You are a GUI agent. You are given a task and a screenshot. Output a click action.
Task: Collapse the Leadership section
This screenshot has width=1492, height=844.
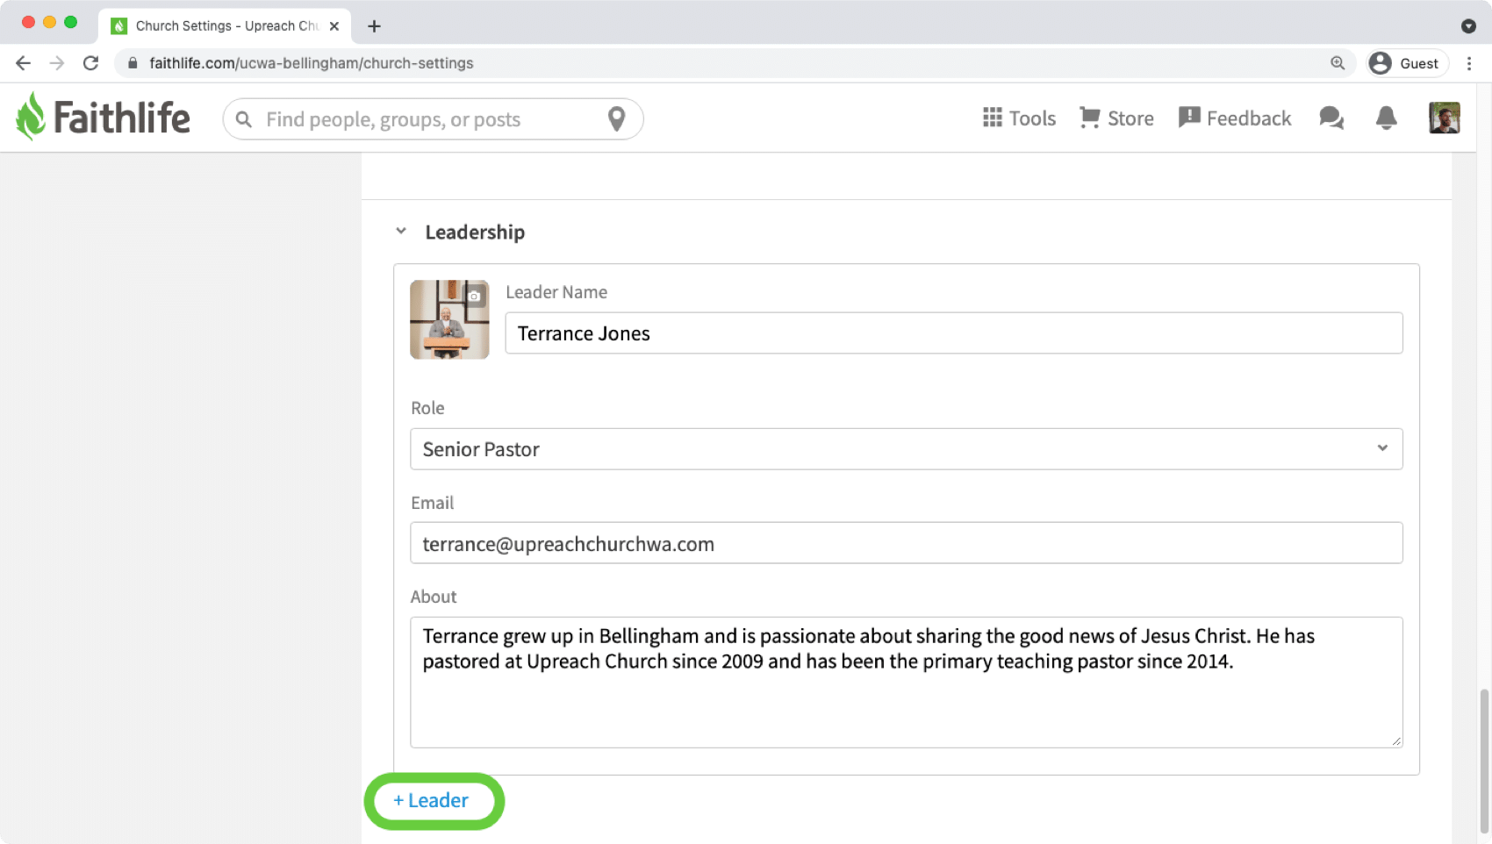click(x=401, y=232)
